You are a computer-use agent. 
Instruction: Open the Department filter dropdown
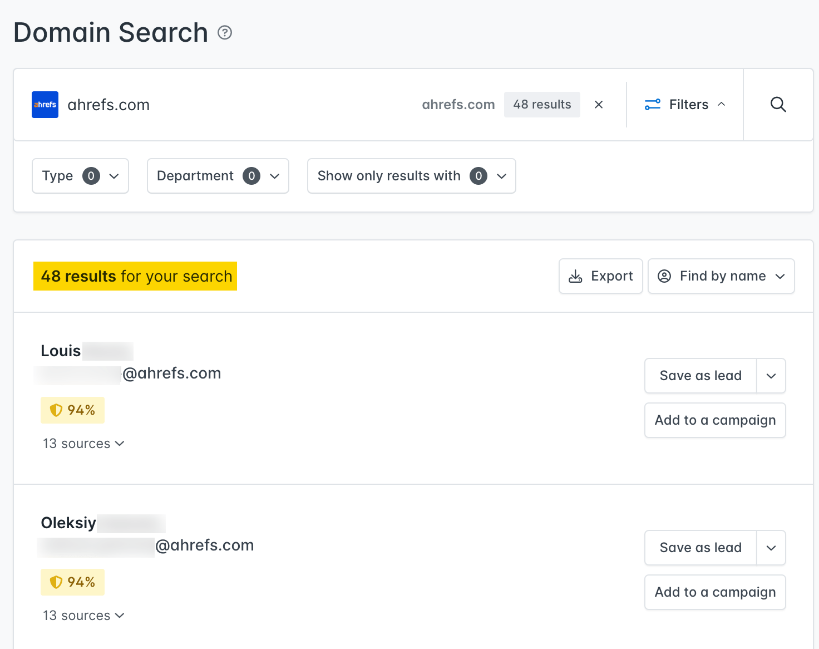pyautogui.click(x=218, y=176)
